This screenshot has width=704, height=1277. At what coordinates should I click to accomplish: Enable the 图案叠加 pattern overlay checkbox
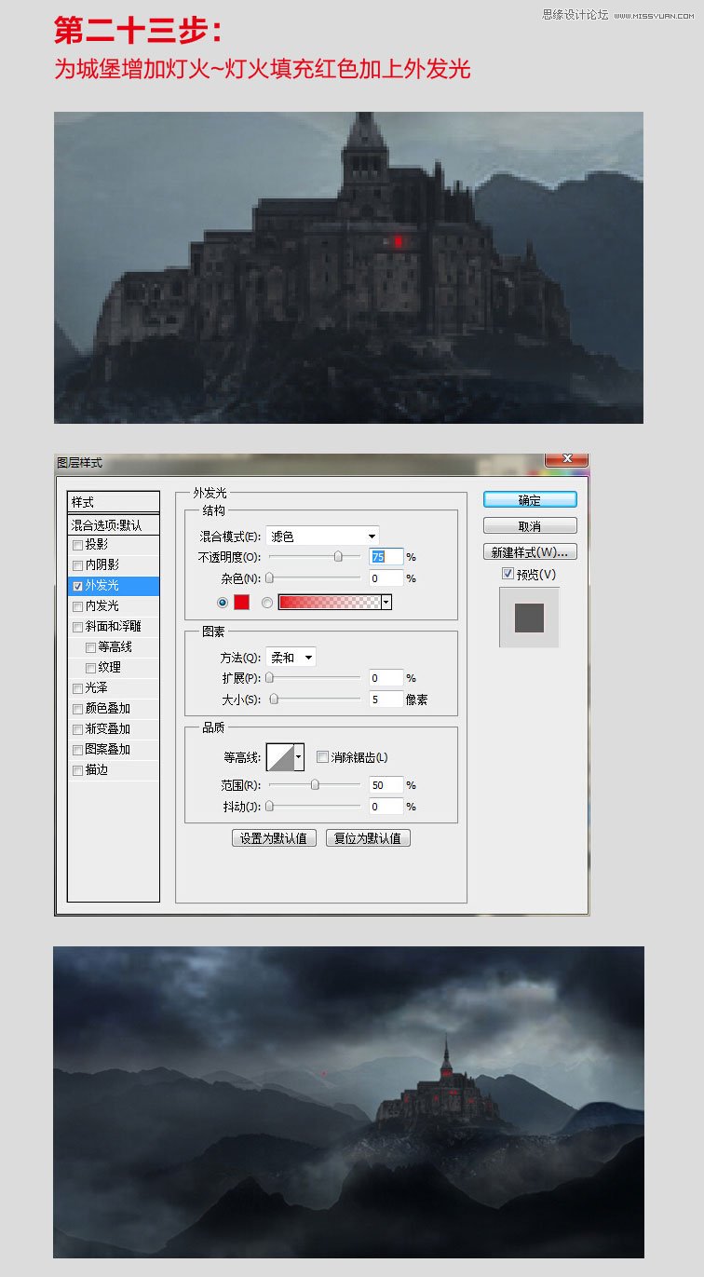click(77, 751)
